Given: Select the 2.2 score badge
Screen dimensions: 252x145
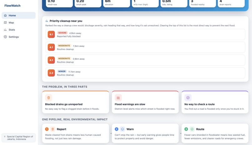Looking at the screenshot, I should 51,73.
